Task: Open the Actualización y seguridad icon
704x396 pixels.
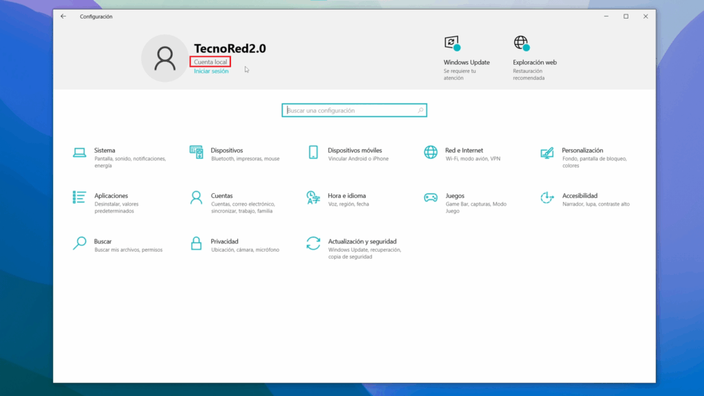Action: tap(313, 243)
